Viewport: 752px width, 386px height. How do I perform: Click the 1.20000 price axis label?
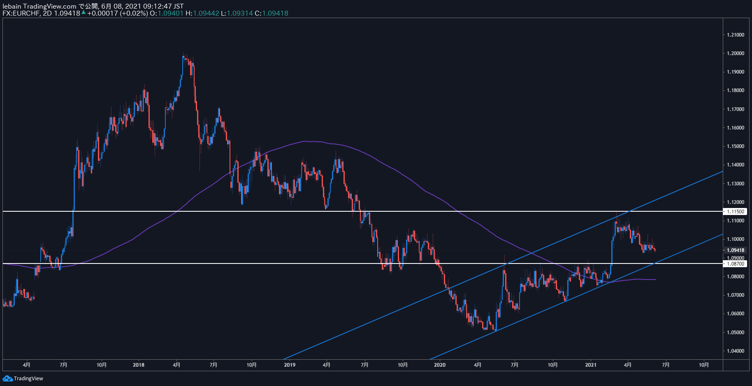736,53
